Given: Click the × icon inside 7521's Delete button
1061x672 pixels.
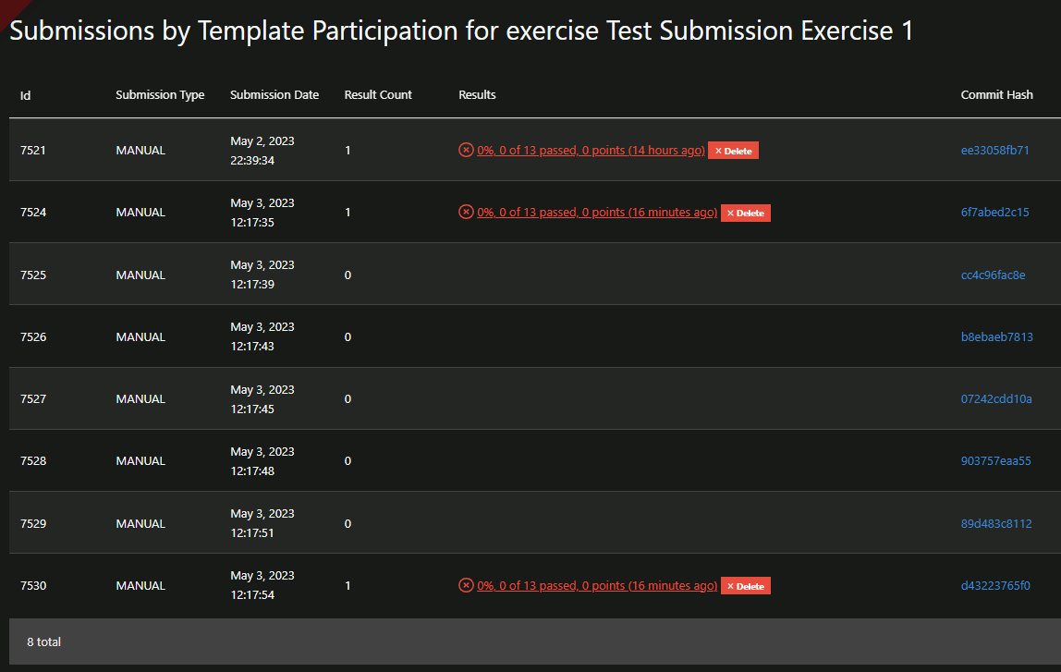Looking at the screenshot, I should pos(719,150).
